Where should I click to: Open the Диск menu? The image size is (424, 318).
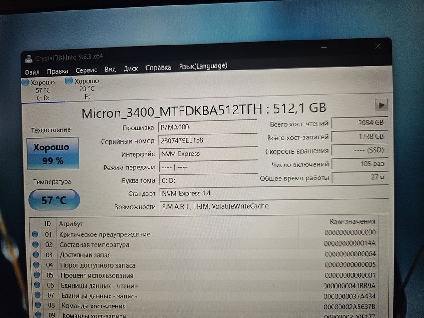[130, 69]
